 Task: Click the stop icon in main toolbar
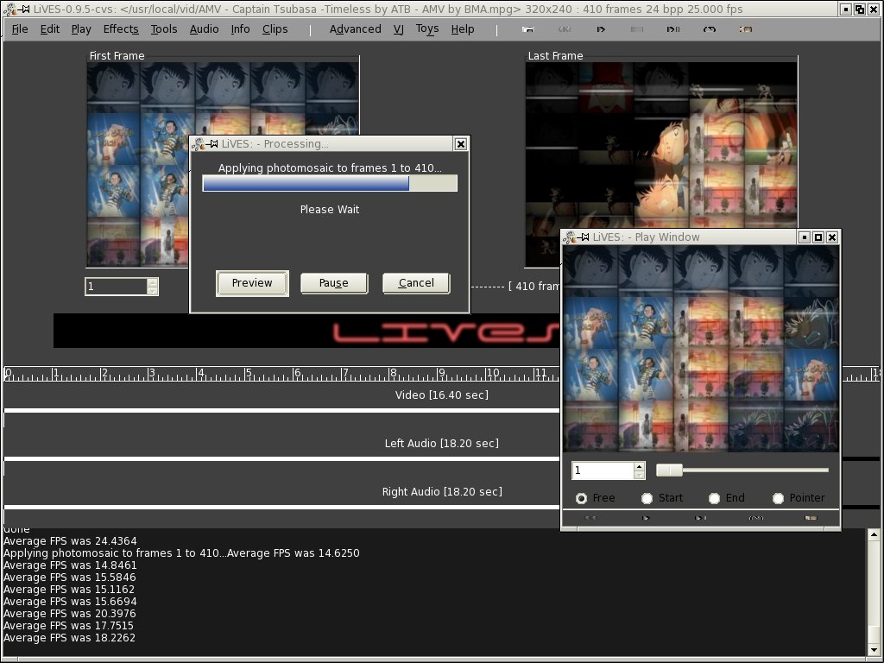637,29
